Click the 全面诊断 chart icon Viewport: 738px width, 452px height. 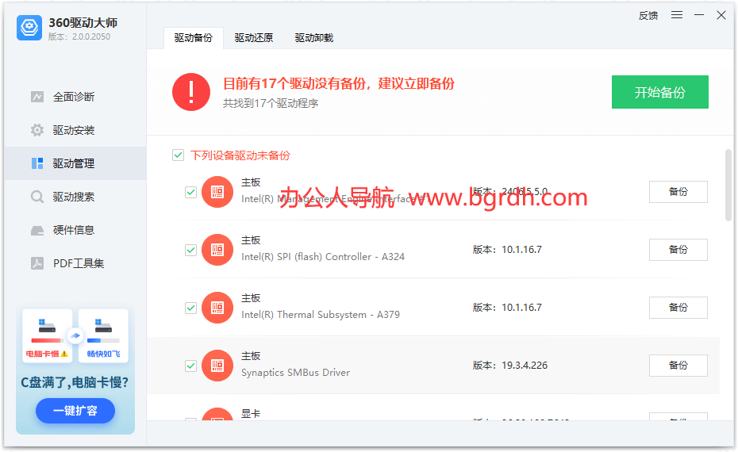coord(37,97)
